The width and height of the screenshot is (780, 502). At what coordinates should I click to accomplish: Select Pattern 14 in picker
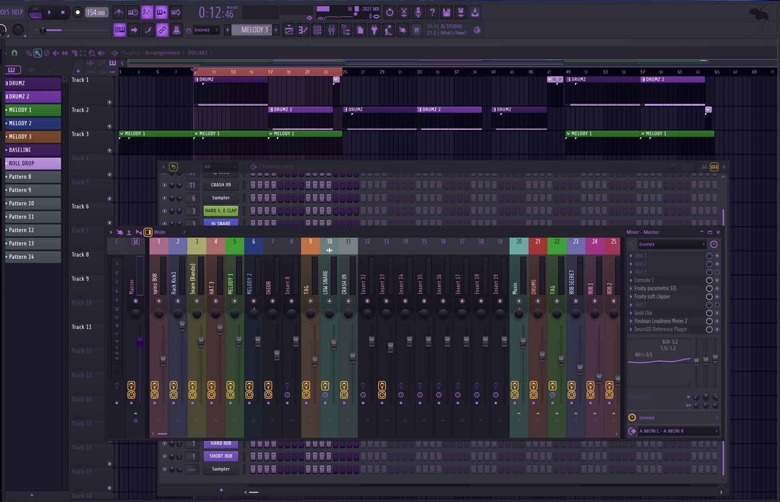(33, 257)
